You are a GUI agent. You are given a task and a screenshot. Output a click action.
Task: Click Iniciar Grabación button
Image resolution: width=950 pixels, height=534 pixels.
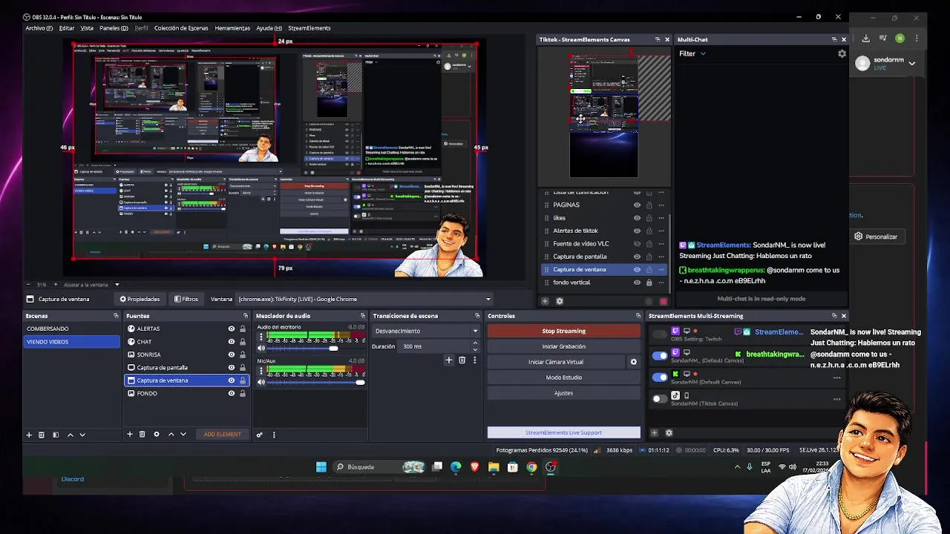pos(563,346)
